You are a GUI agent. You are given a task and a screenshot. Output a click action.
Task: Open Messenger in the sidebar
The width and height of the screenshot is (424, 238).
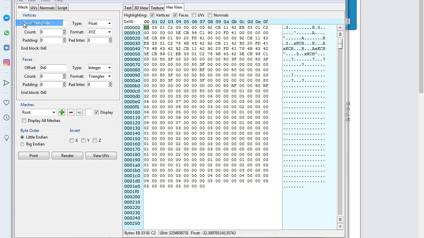pos(7,18)
